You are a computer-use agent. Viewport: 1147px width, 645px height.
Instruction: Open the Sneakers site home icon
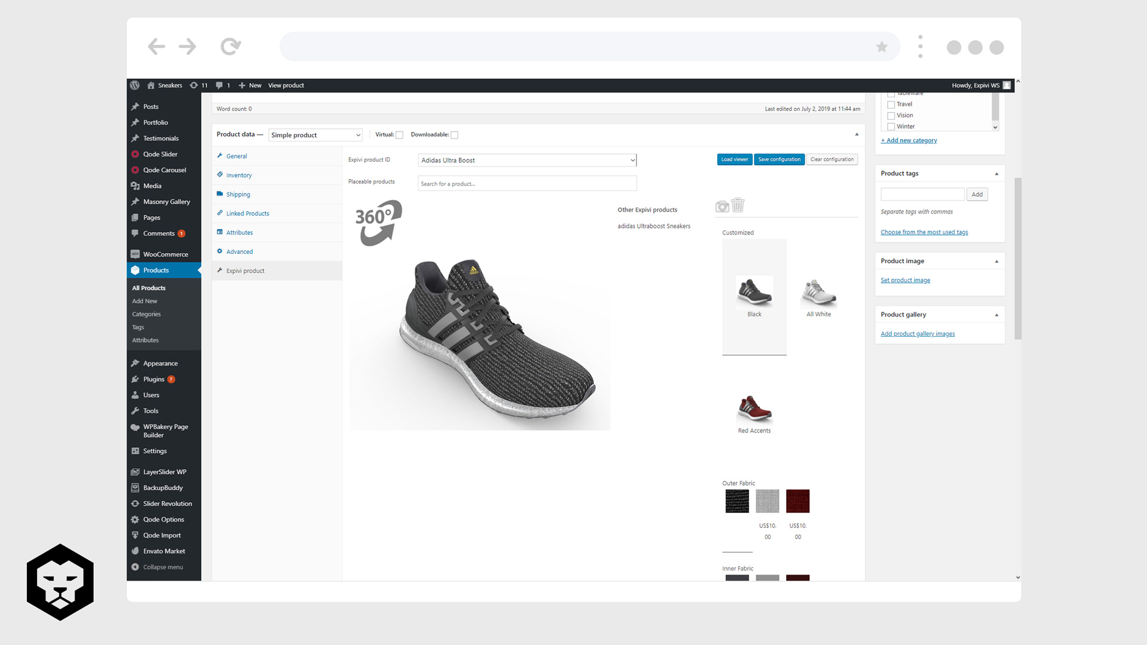pos(151,85)
